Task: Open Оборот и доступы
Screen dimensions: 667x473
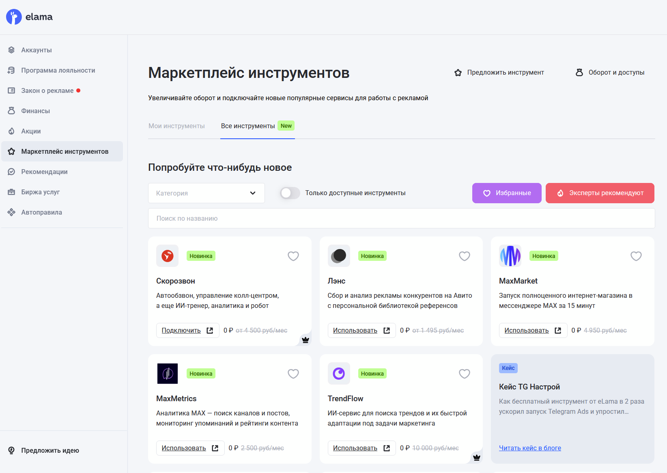Action: pos(610,73)
